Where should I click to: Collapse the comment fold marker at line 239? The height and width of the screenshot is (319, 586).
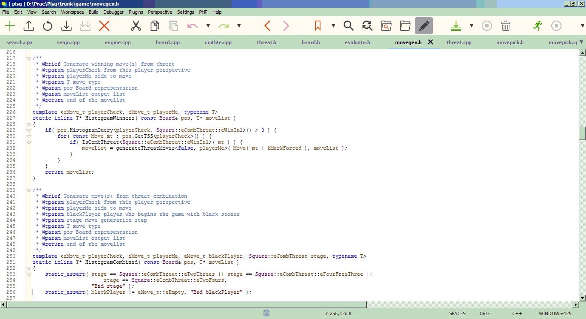29,190
